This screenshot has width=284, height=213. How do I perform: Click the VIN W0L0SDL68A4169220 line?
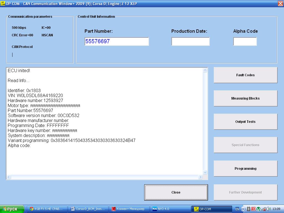[35, 95]
